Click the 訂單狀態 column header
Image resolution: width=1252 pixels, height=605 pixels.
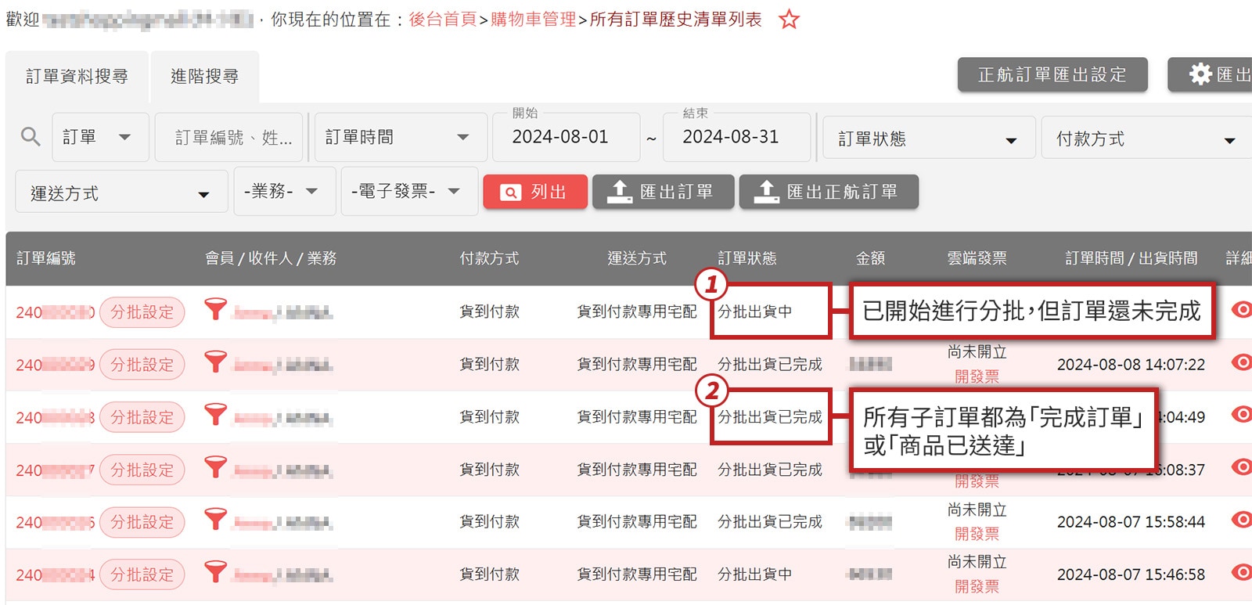(x=747, y=258)
